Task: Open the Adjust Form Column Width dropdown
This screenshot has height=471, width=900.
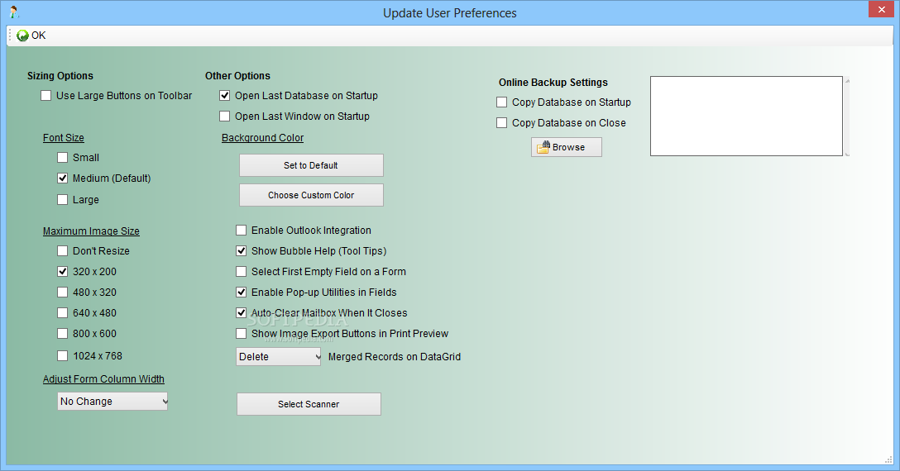Action: [x=112, y=401]
